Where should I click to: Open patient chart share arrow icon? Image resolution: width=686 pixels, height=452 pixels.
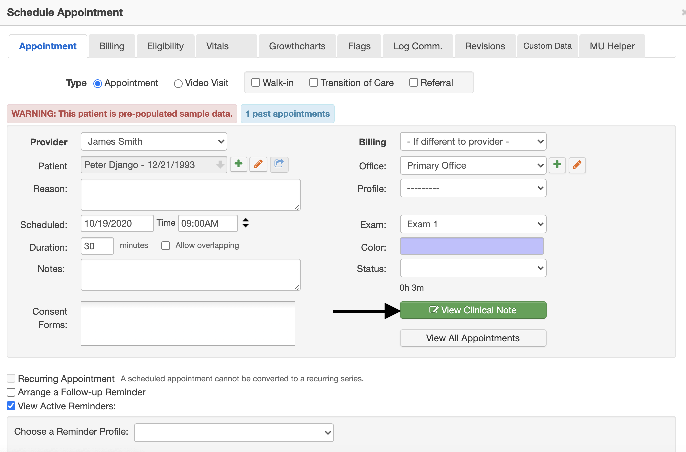tap(279, 164)
